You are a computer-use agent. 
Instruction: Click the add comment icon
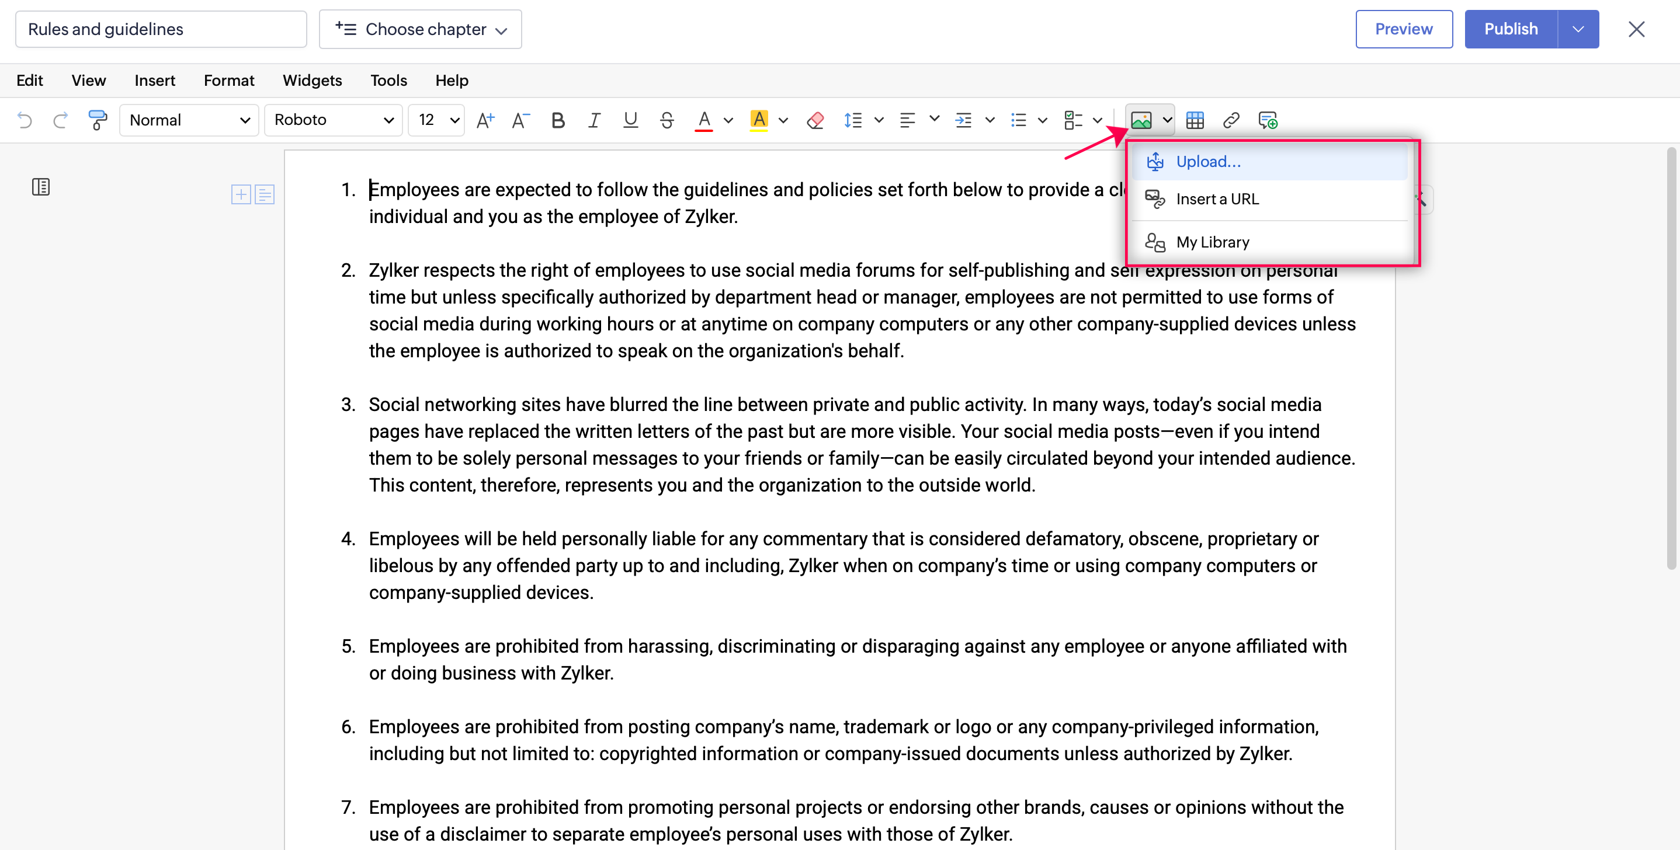point(1267,120)
